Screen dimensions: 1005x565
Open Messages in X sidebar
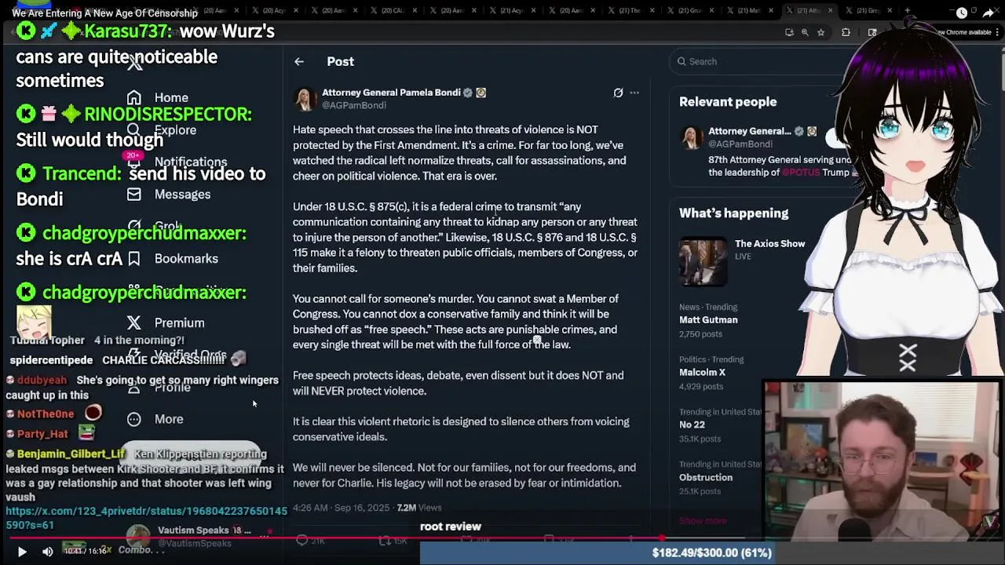coord(182,195)
